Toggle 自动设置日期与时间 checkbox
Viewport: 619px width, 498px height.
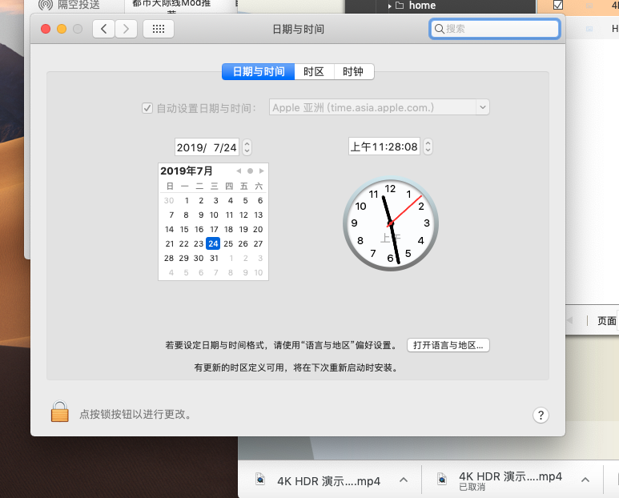147,108
